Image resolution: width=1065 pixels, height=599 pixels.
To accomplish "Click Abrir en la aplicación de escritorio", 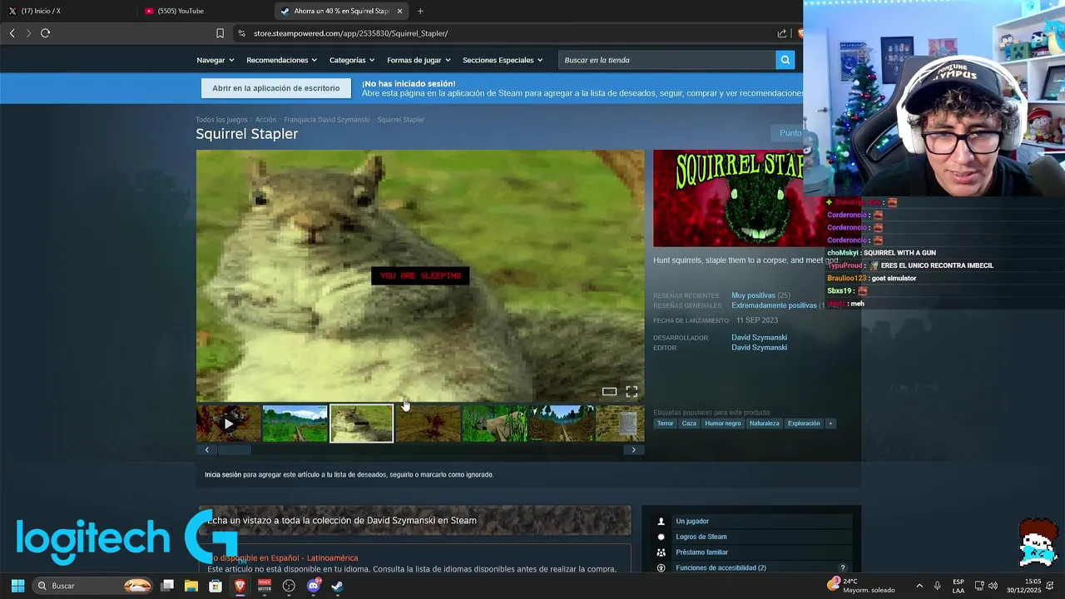I will pos(275,88).
